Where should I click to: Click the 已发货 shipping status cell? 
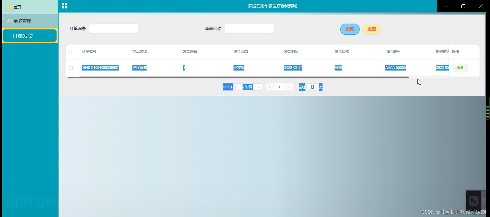pyautogui.click(x=239, y=68)
